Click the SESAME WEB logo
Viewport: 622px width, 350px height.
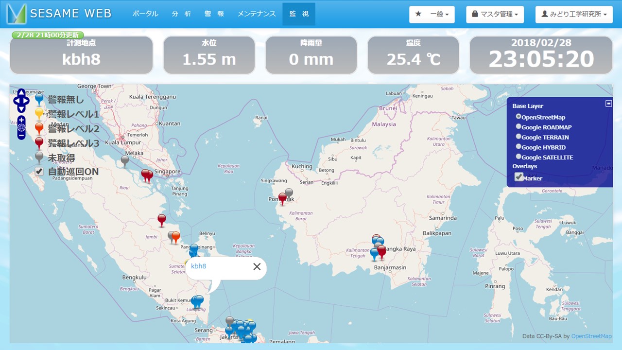(17, 14)
